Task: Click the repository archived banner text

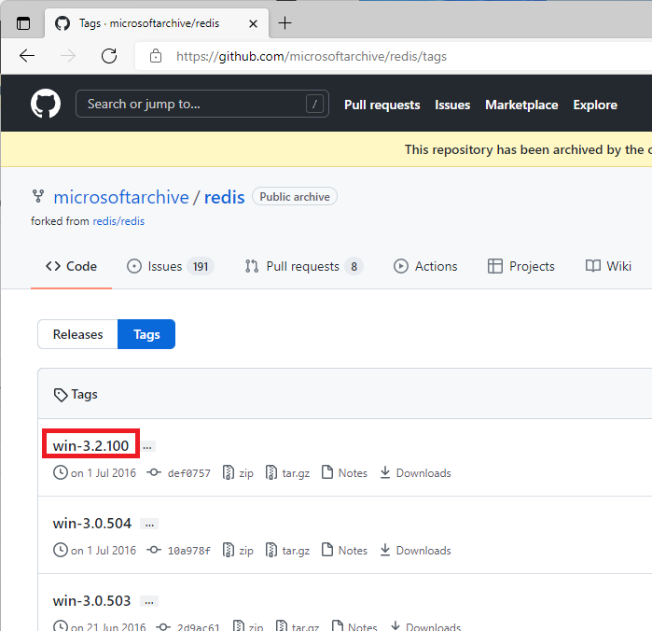Action: coord(528,149)
